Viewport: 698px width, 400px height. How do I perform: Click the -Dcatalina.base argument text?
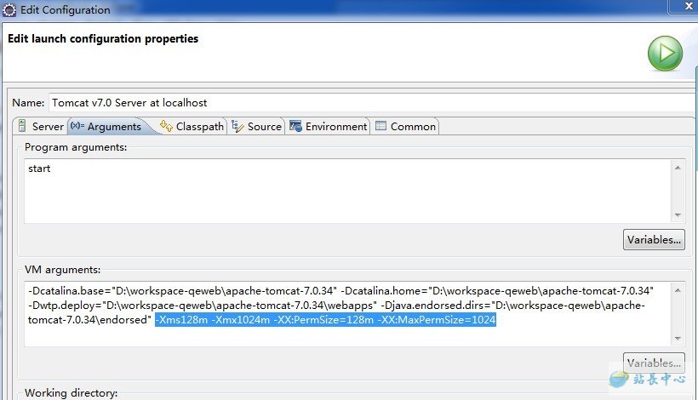182,291
